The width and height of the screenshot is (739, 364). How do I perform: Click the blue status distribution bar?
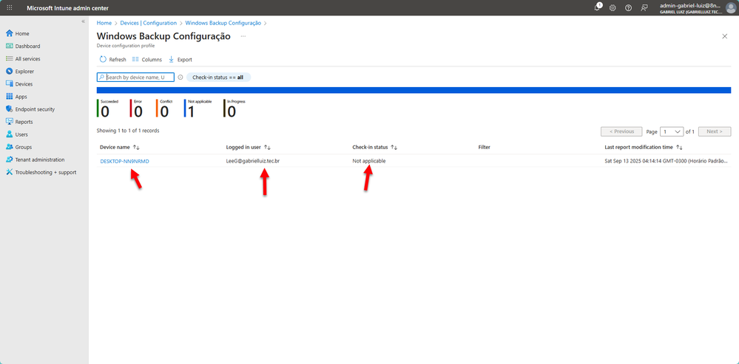click(x=414, y=90)
